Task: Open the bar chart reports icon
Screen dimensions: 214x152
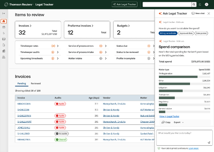Action: pyautogui.click(x=4, y=51)
